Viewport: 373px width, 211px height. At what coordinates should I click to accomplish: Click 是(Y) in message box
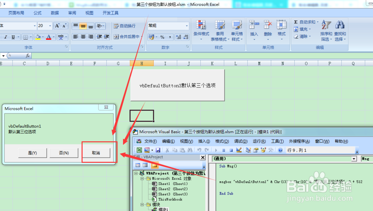click(32, 153)
